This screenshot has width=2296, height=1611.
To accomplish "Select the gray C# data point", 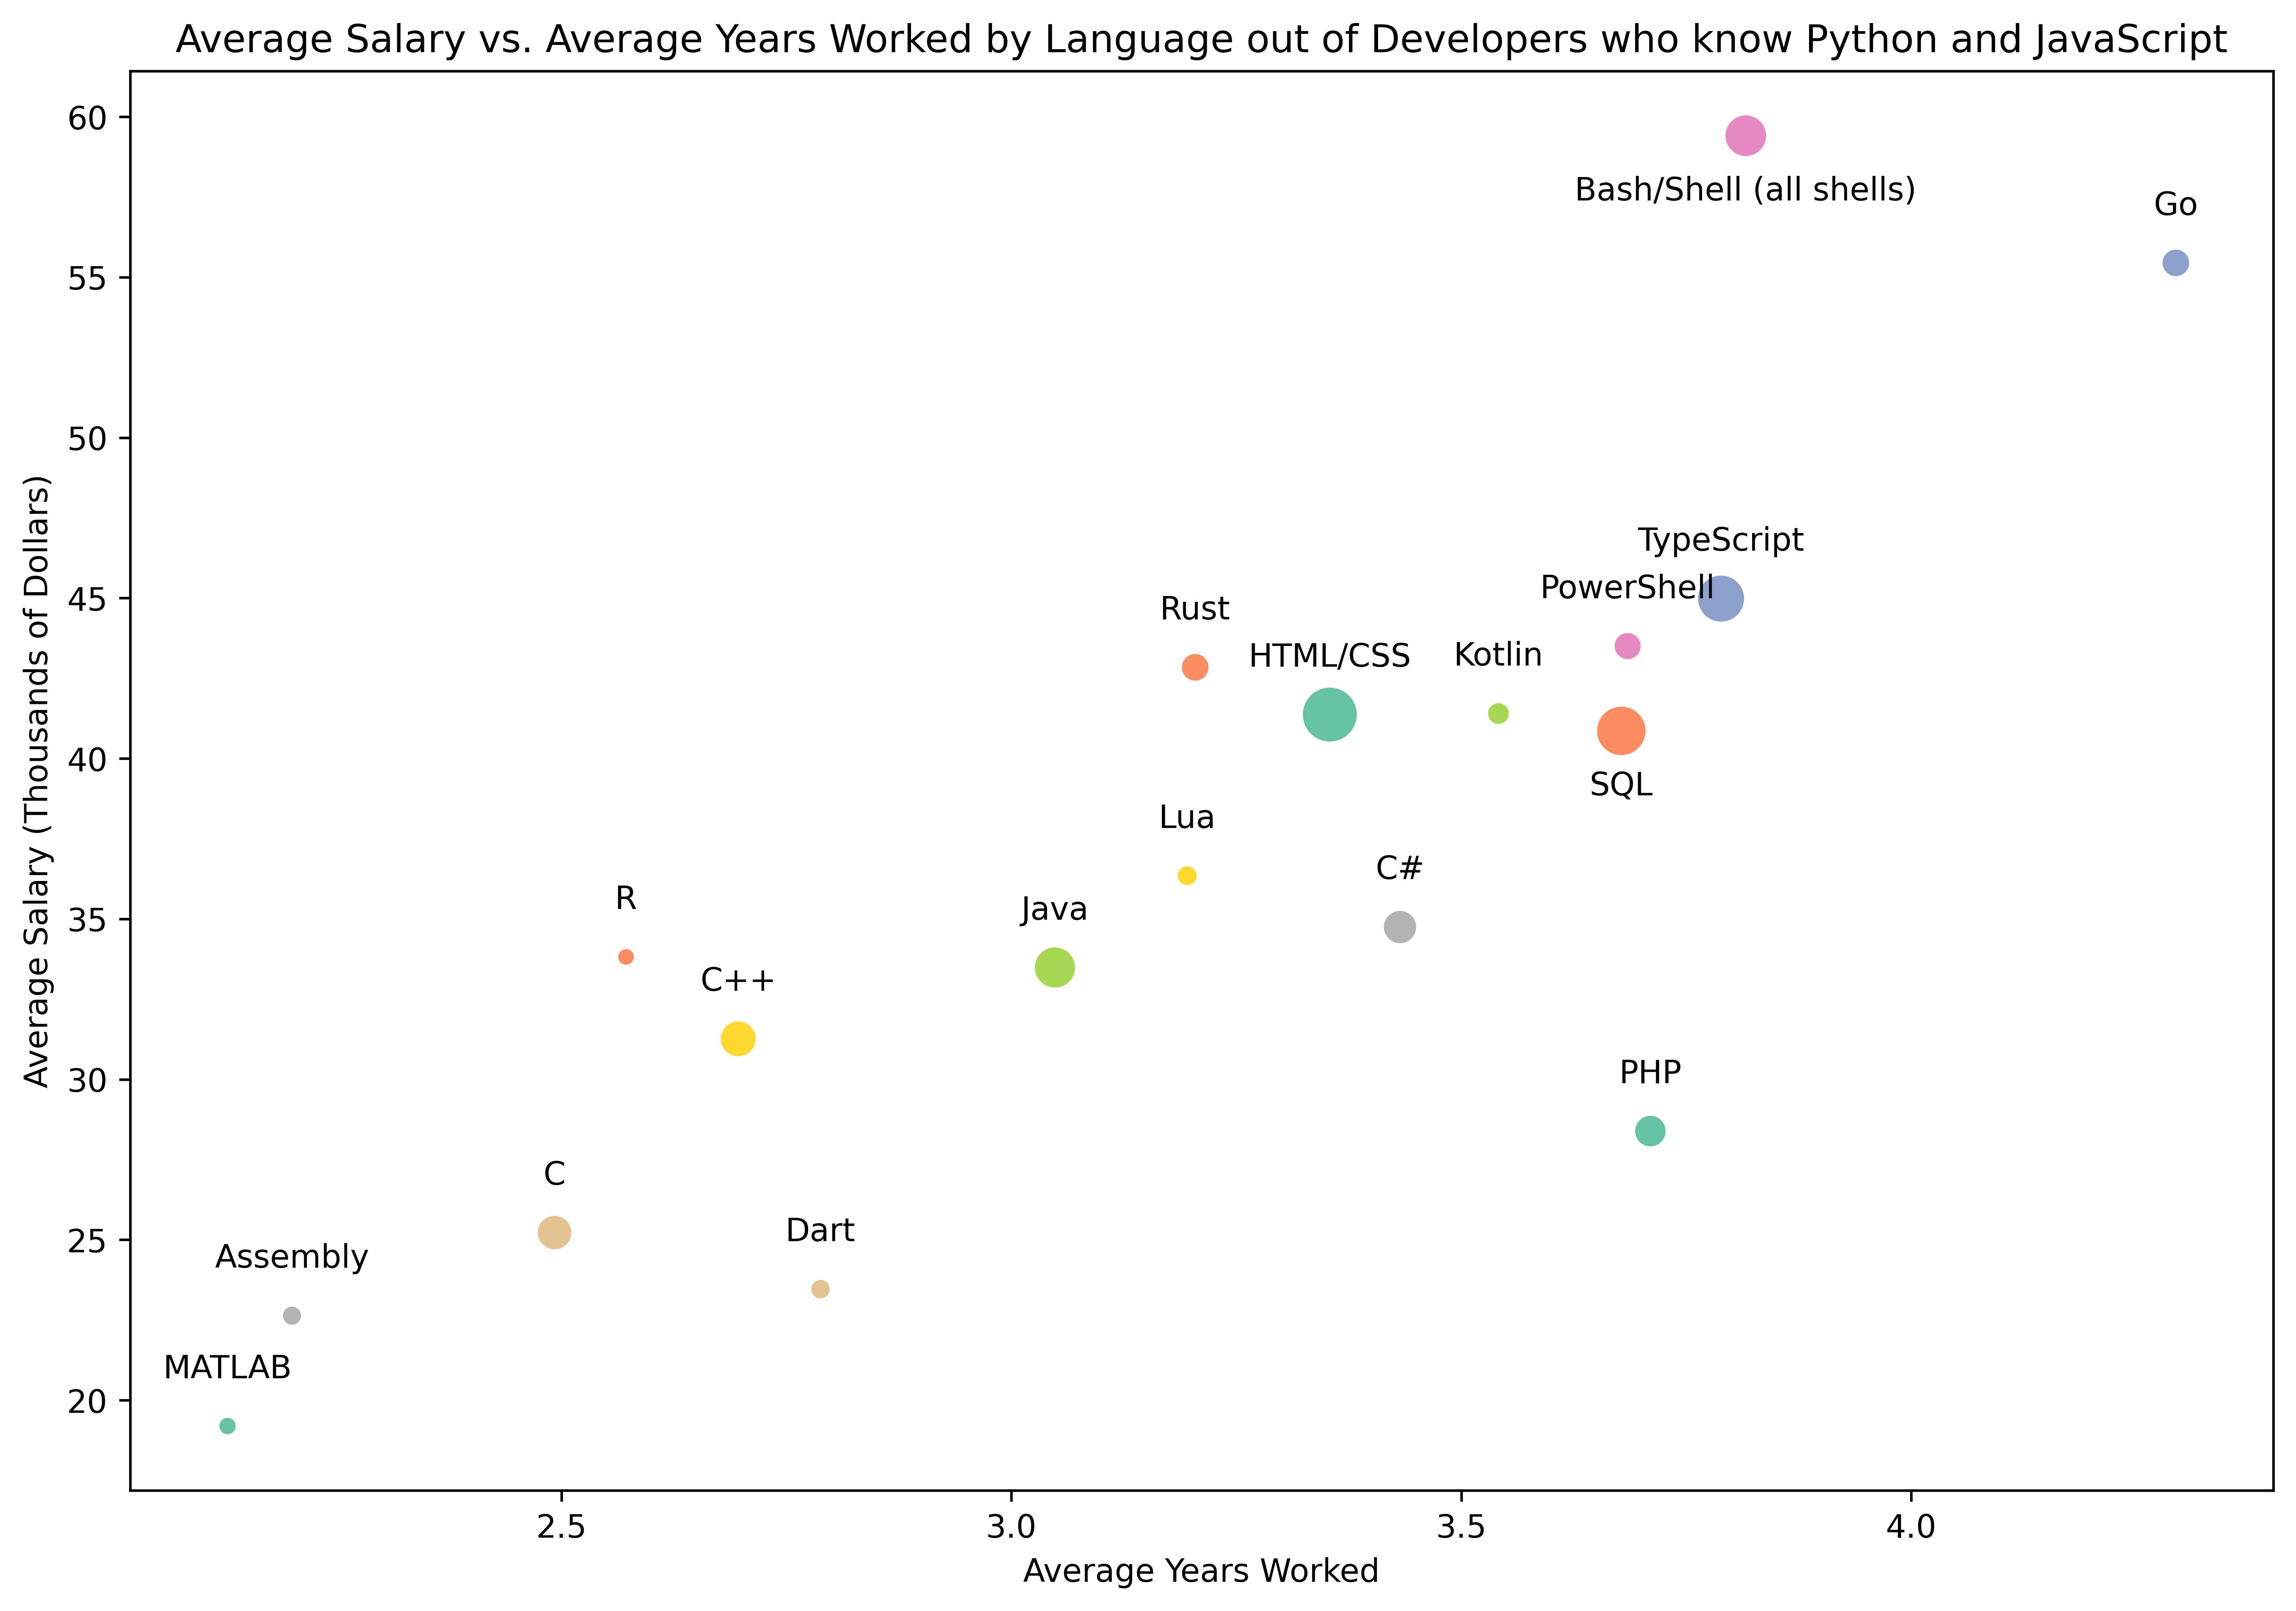I will point(1399,927).
